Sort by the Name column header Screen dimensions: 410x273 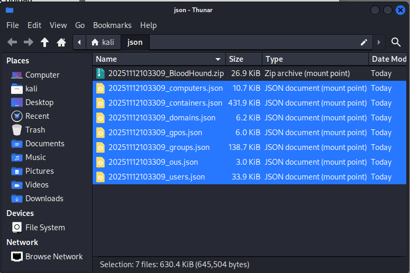tap(159, 59)
